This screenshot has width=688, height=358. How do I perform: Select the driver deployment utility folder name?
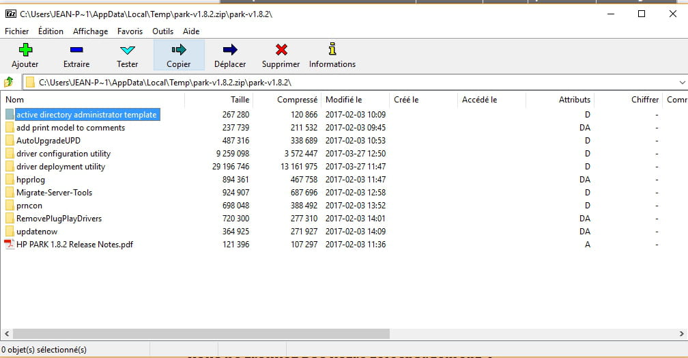(x=61, y=167)
